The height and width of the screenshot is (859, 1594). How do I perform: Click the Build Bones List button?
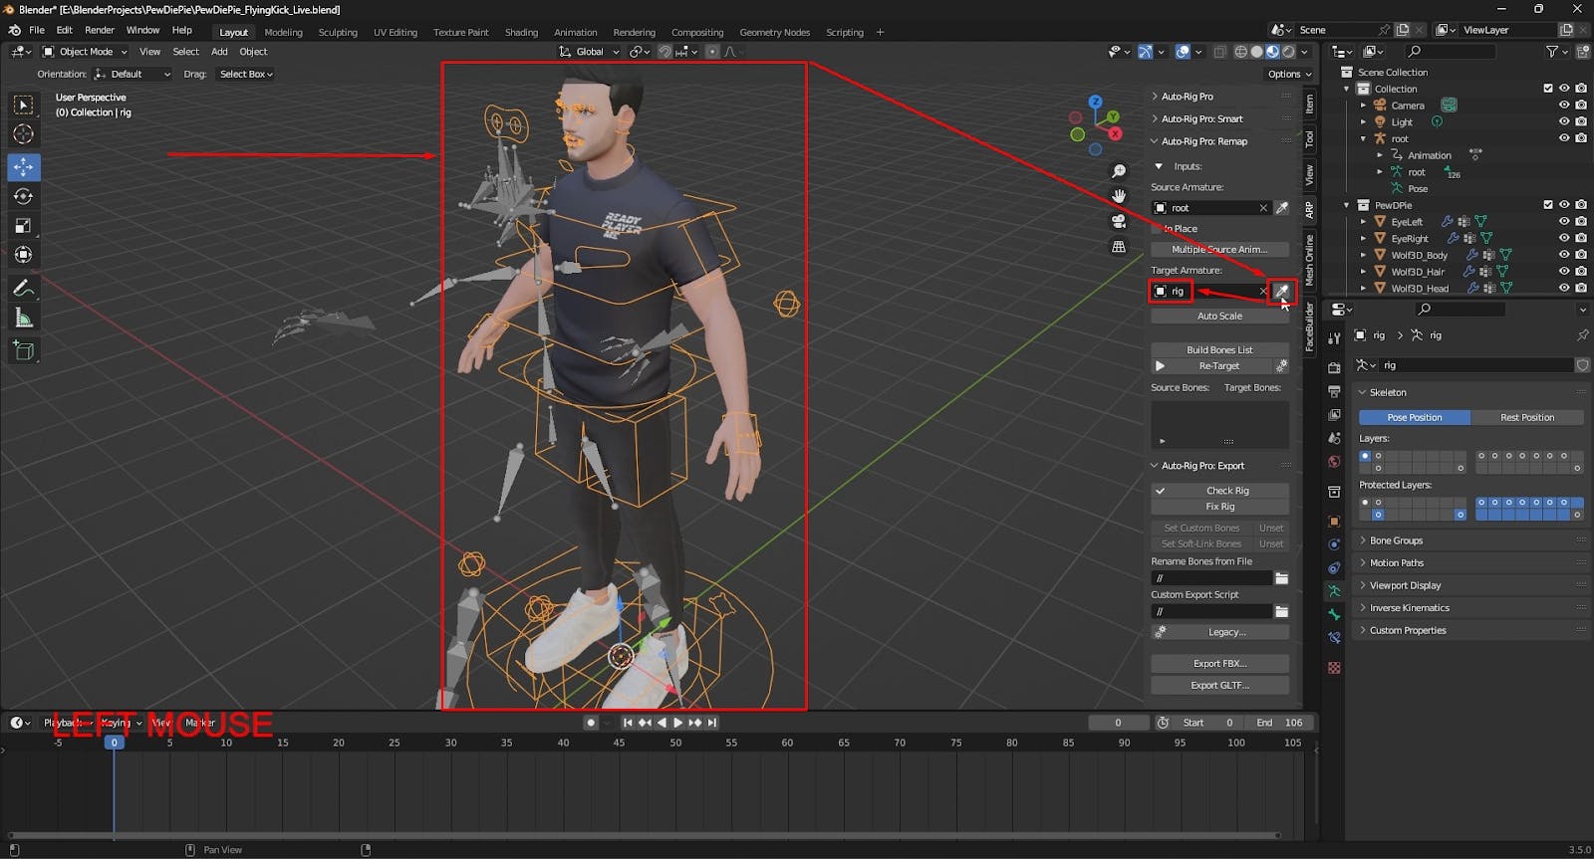tap(1219, 350)
